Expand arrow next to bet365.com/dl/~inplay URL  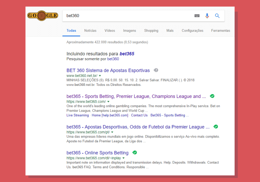(x=123, y=158)
